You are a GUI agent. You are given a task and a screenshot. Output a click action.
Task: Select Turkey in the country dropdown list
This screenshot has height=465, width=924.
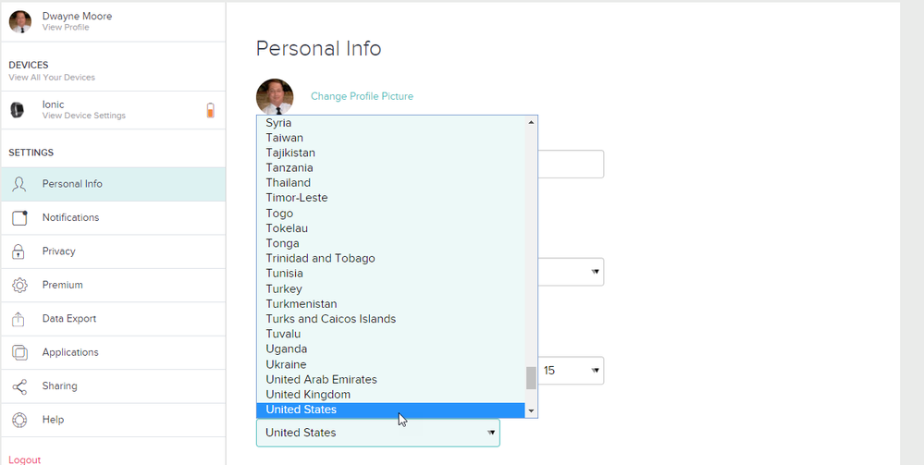point(390,288)
